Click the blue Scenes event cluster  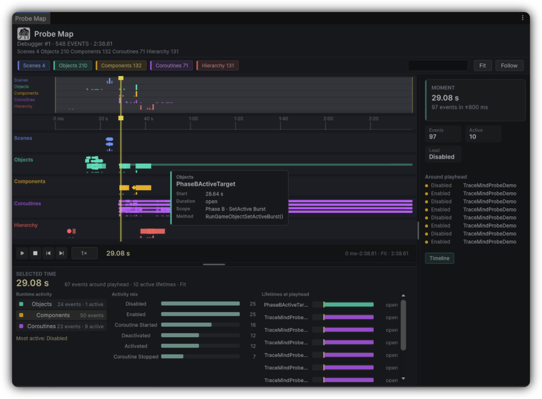(109, 142)
